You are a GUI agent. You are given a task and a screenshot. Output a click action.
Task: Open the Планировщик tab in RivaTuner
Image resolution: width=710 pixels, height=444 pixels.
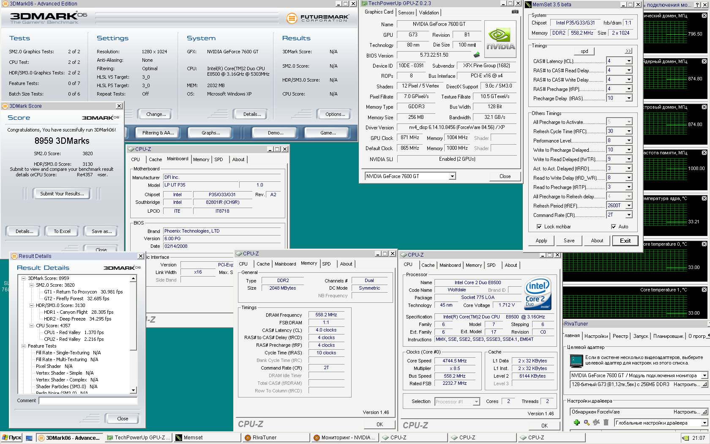coord(668,336)
